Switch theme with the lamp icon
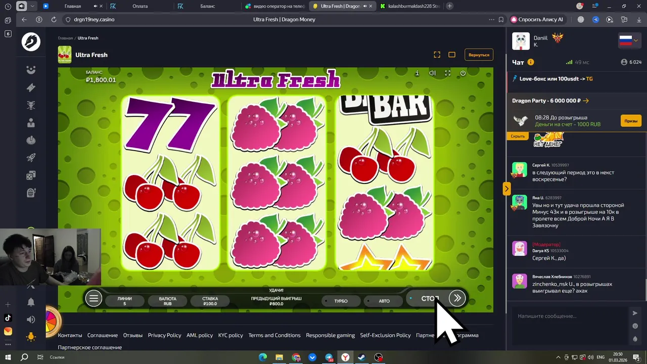Screen dimensions: 647x364 click(31, 337)
